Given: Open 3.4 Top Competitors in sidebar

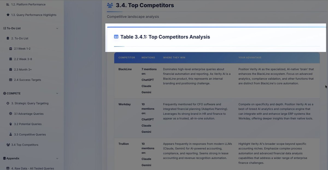Looking at the screenshot, I should (25, 145).
